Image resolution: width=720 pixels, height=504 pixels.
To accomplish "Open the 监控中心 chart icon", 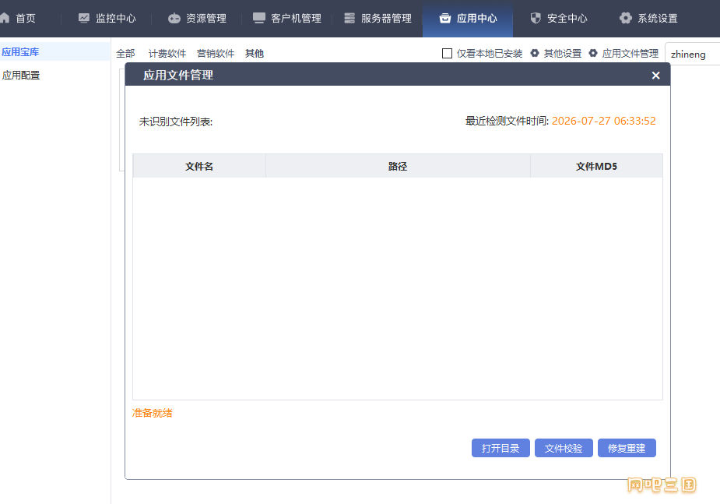I will pos(83,18).
